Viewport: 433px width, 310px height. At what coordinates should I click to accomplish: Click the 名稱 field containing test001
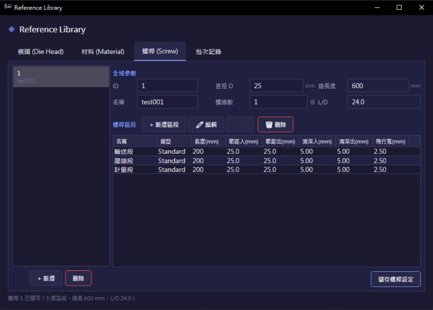(167, 102)
